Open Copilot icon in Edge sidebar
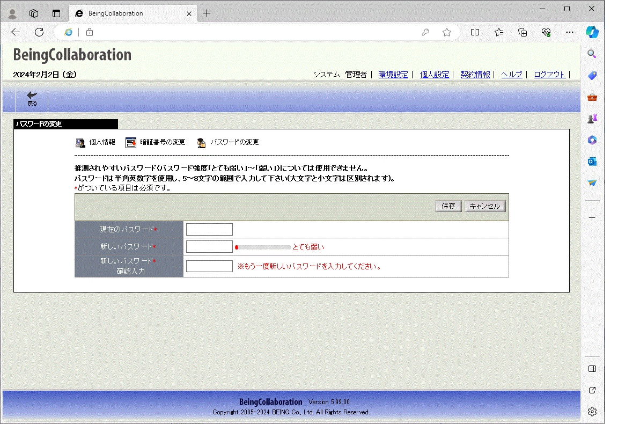This screenshot has width=618, height=424. pos(592,32)
